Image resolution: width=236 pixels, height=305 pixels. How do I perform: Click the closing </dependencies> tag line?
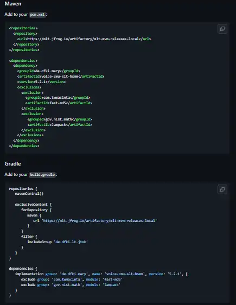pyautogui.click(x=24, y=146)
